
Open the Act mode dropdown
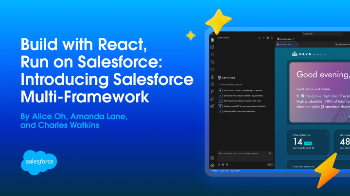click(270, 164)
